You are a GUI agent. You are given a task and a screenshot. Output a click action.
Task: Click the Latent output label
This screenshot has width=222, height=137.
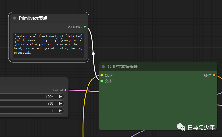point(58,90)
